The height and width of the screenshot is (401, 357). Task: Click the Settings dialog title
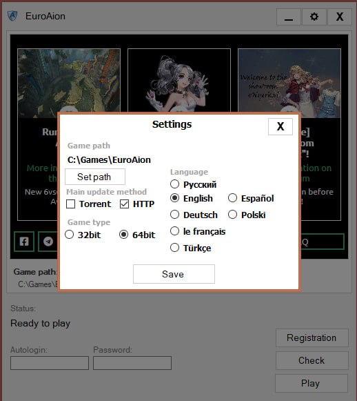click(172, 124)
